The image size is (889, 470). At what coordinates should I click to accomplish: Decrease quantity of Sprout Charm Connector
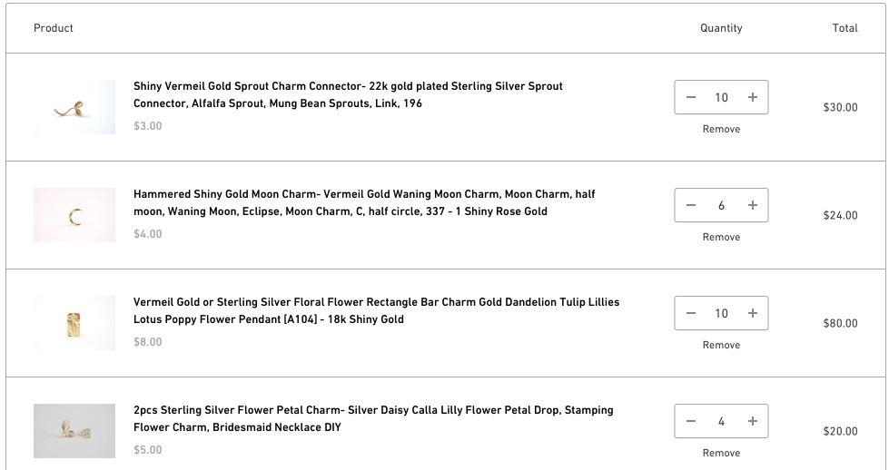691,97
